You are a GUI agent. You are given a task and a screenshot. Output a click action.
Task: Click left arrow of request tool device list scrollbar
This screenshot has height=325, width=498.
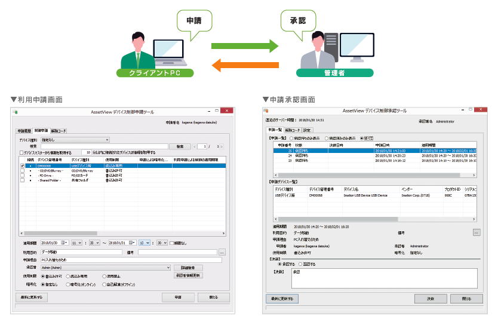pos(21,233)
